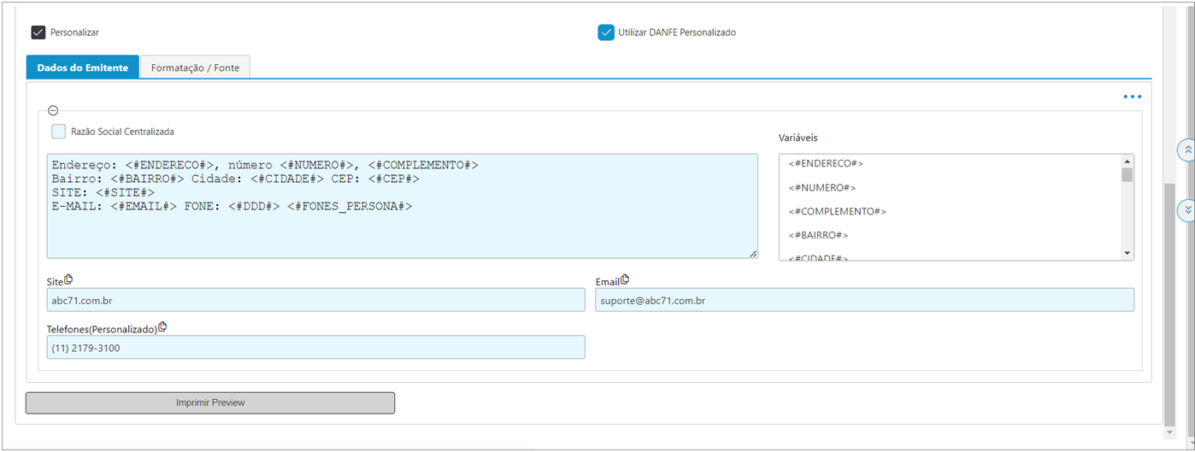This screenshot has height=452, width=1195.
Task: Pick <#COMPLEMENTO#> from variables list
Action: pyautogui.click(x=838, y=211)
